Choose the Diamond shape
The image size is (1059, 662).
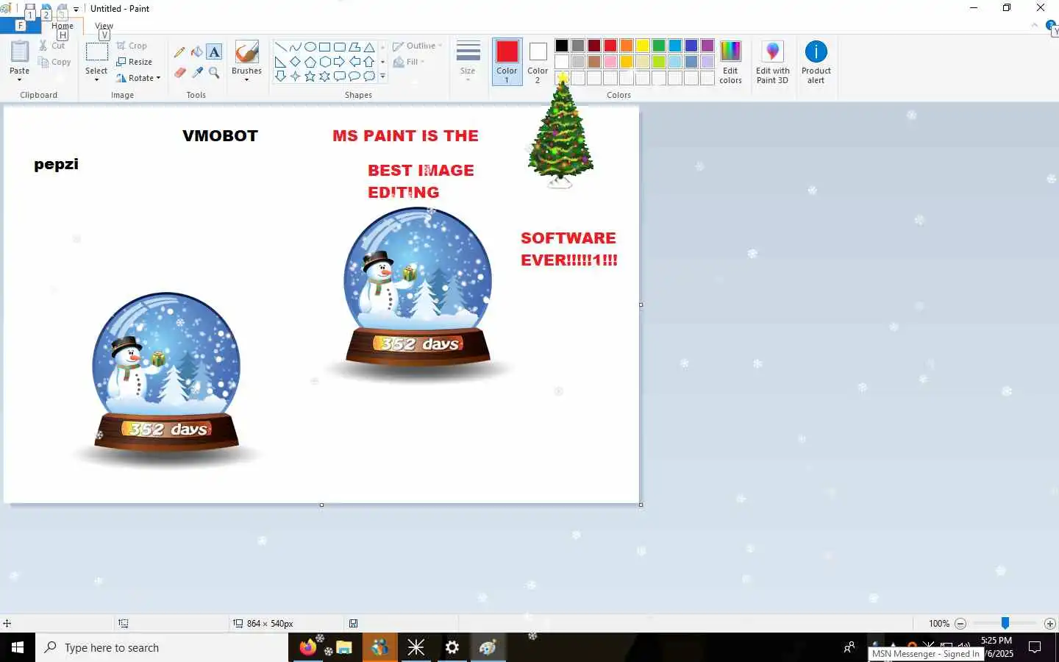(296, 62)
